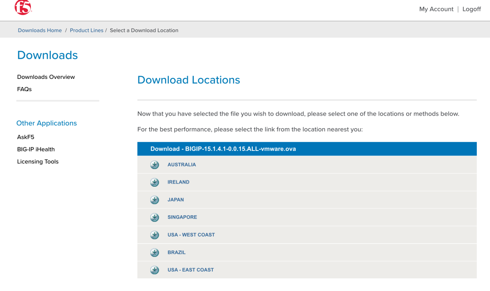Click the download icon next to Singapore
This screenshot has height=291, width=490.
(154, 217)
